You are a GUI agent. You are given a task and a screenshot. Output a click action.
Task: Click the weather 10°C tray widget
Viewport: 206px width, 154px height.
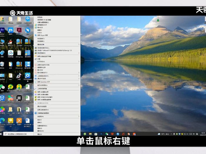(163, 134)
